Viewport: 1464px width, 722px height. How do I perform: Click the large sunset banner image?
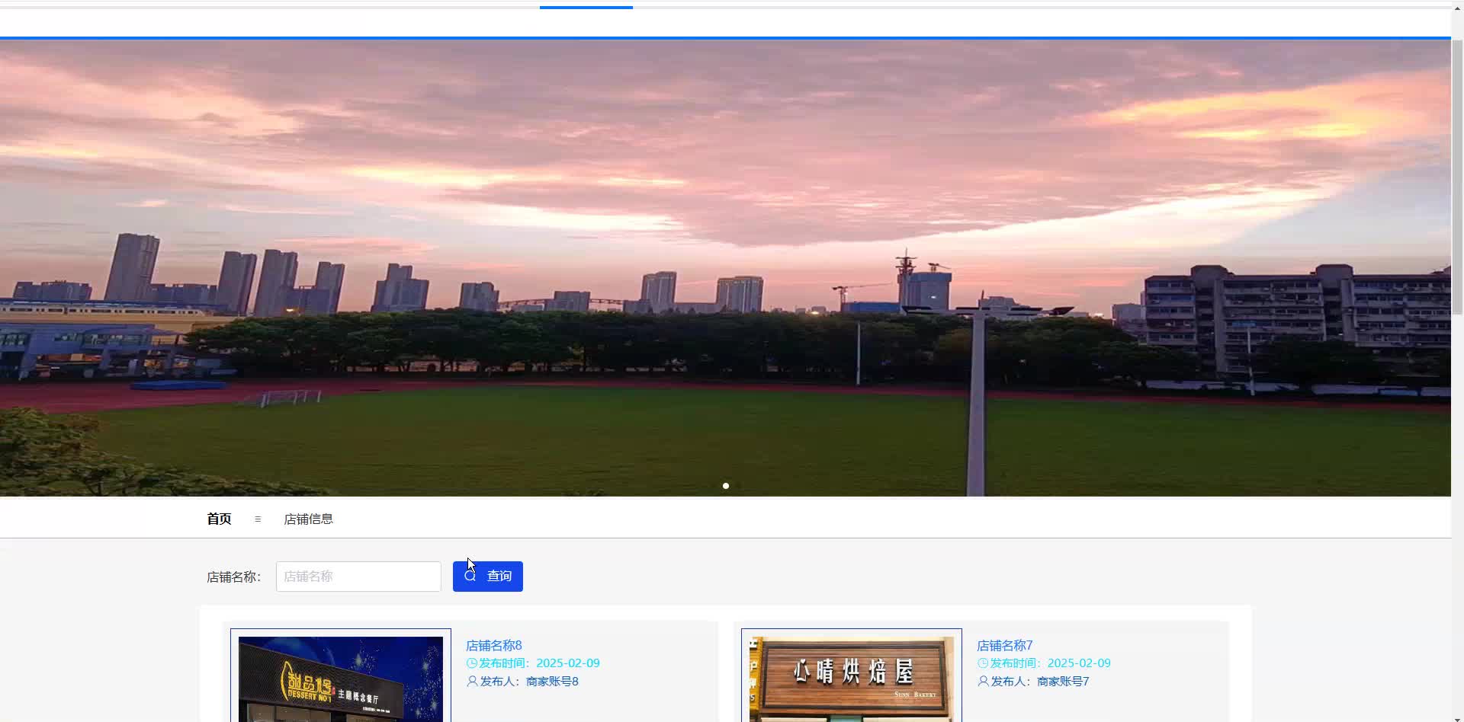click(x=724, y=267)
